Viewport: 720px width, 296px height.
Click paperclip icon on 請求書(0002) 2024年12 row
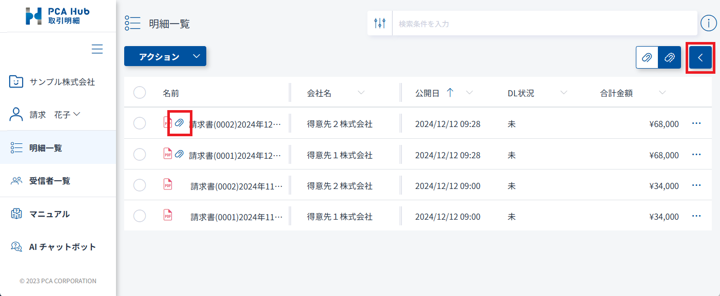(180, 123)
